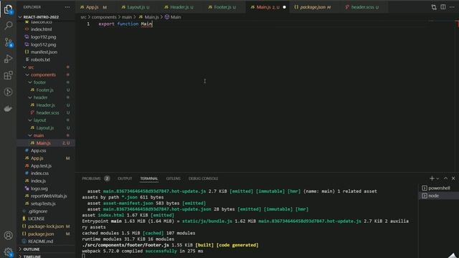Collapse the footer folder
459x258 pixels.
click(x=39, y=82)
